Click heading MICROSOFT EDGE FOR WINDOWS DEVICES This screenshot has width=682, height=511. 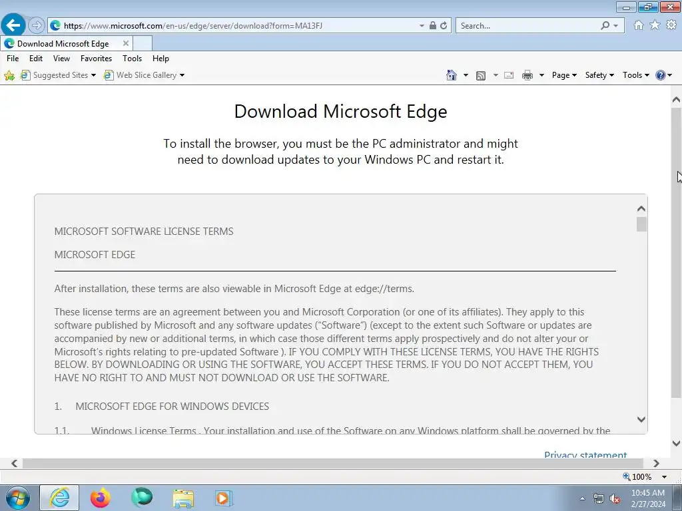[172, 407]
